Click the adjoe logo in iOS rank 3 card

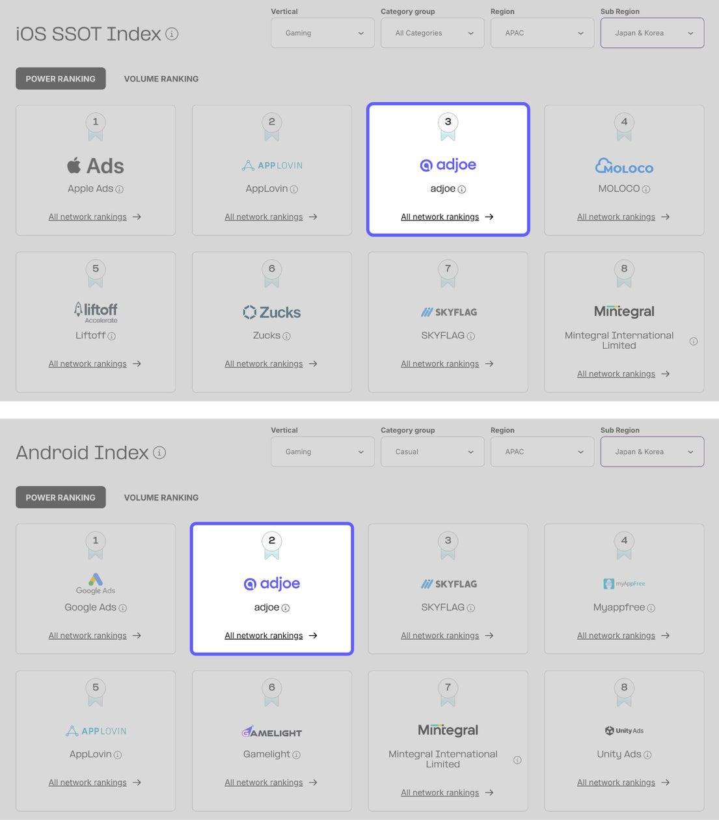click(x=448, y=165)
